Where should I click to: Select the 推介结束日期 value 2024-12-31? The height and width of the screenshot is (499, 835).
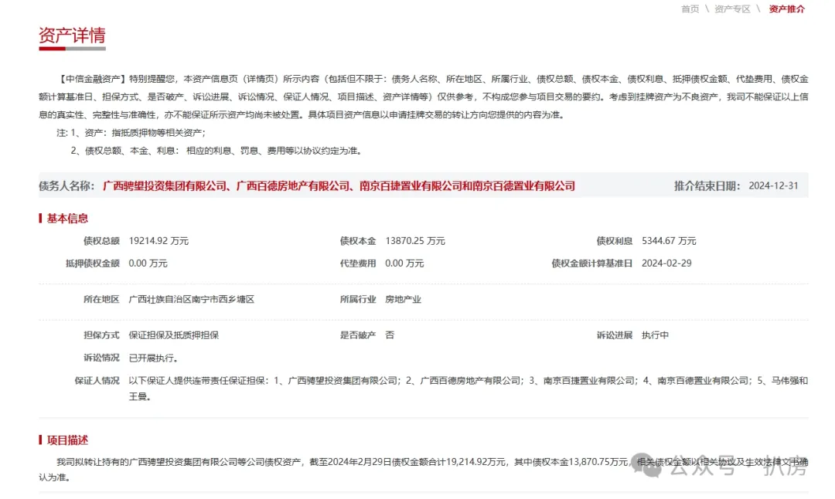click(x=773, y=185)
